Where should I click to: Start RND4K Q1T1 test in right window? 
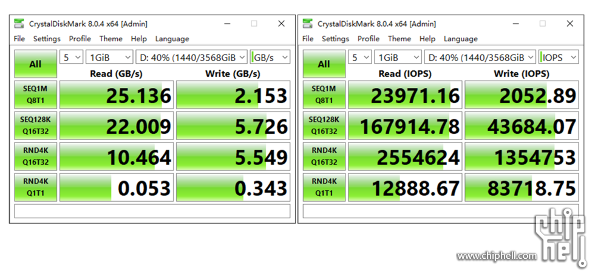324,187
